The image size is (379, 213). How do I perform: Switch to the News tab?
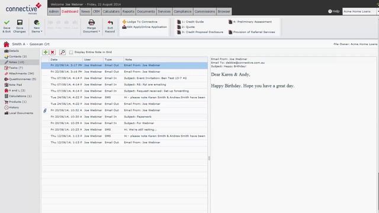85,11
